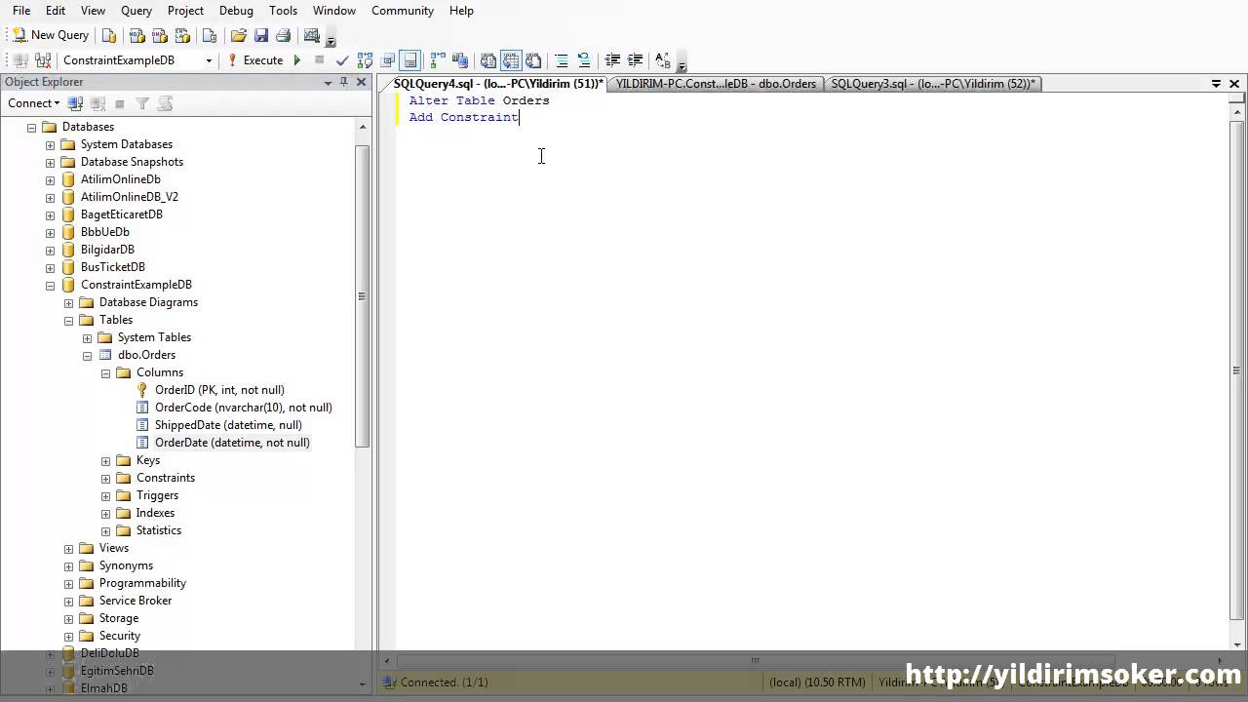The height and width of the screenshot is (702, 1248).
Task: Collapse the dbo.Orders table node
Action: pyautogui.click(x=87, y=356)
